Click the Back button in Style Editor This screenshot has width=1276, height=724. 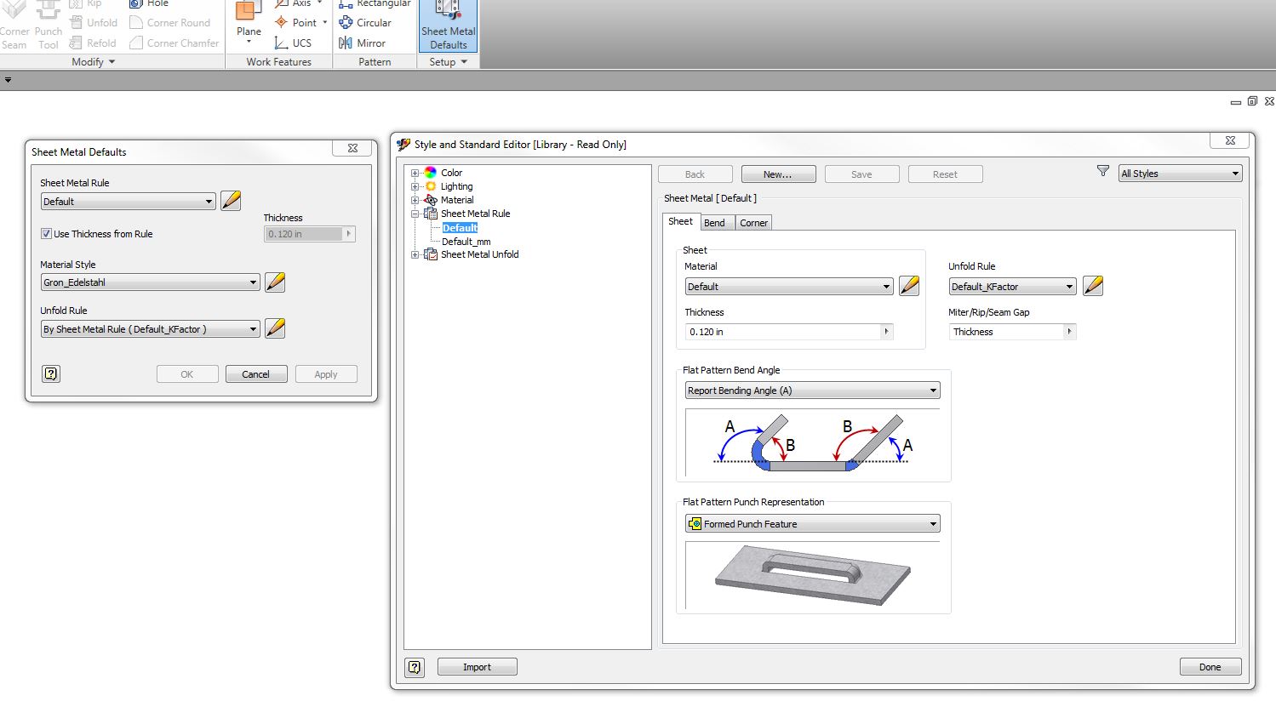[x=695, y=174]
